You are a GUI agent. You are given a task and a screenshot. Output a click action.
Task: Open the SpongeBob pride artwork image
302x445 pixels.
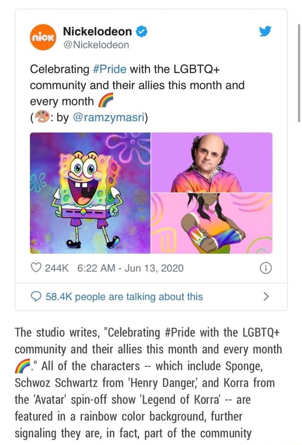pyautogui.click(x=90, y=193)
